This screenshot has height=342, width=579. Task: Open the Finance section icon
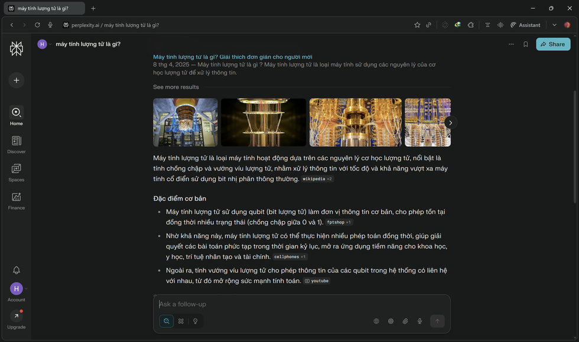point(17,198)
